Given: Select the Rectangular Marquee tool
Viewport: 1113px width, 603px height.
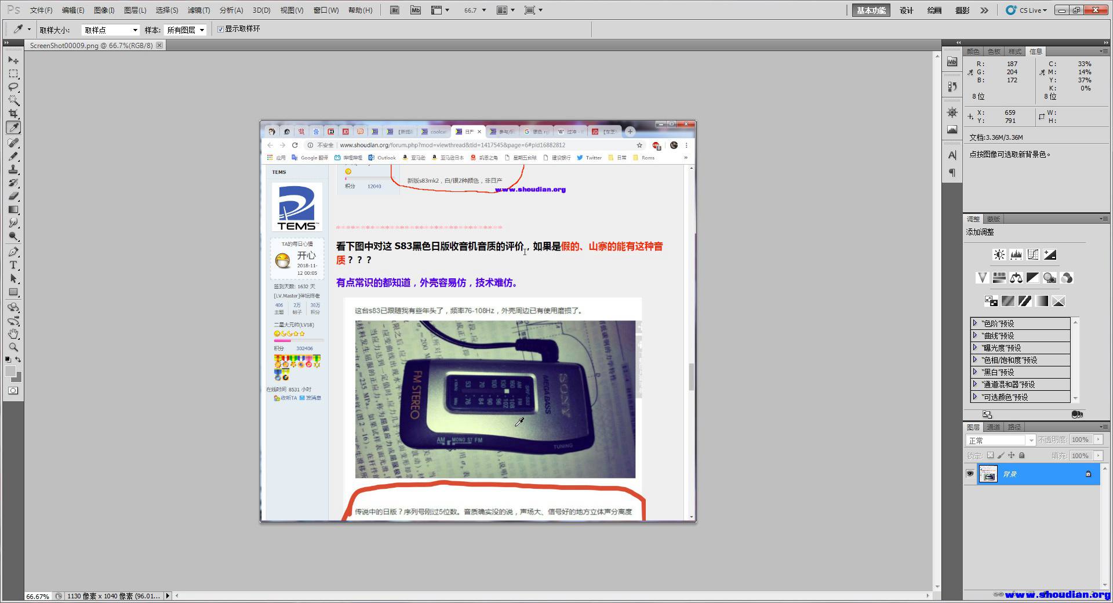Looking at the screenshot, I should 13,74.
